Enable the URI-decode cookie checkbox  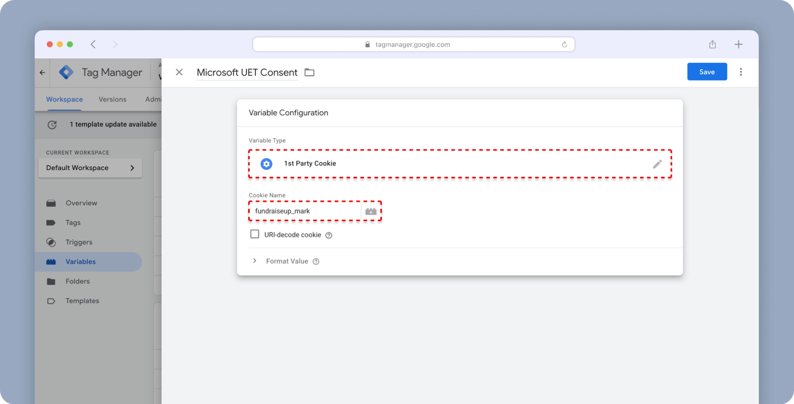(x=255, y=235)
